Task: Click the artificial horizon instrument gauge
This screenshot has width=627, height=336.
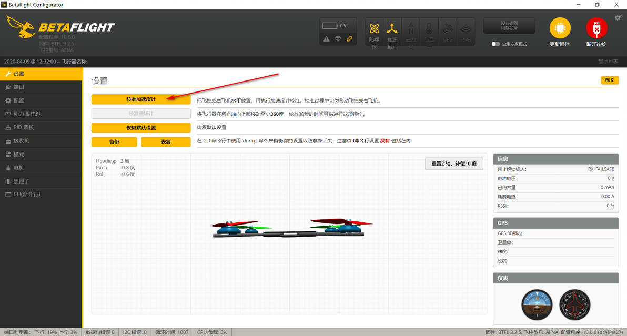Action: (x=537, y=305)
